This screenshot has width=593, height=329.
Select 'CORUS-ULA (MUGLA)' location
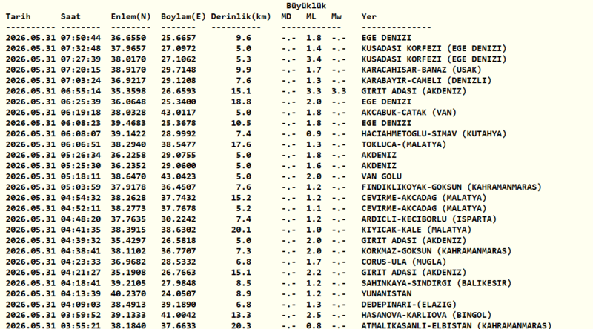click(404, 262)
